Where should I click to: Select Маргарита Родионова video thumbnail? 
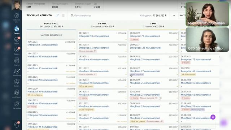coord(207,14)
